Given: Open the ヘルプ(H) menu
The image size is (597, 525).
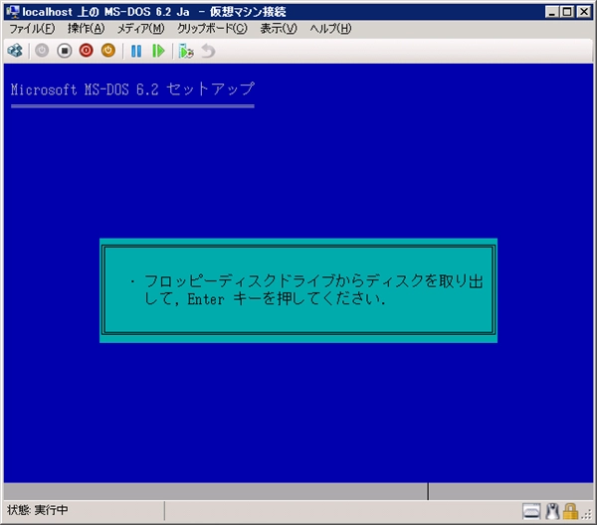Looking at the screenshot, I should tap(330, 29).
